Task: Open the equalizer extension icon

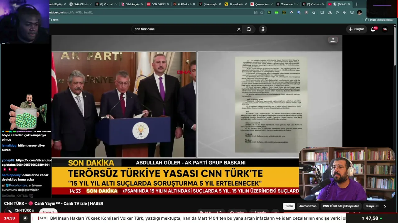Action: tap(269, 12)
